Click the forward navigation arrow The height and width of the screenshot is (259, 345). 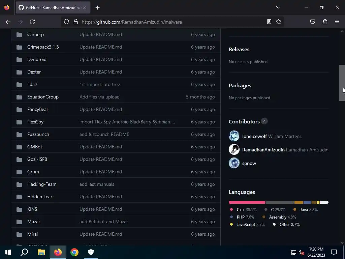tap(20, 22)
